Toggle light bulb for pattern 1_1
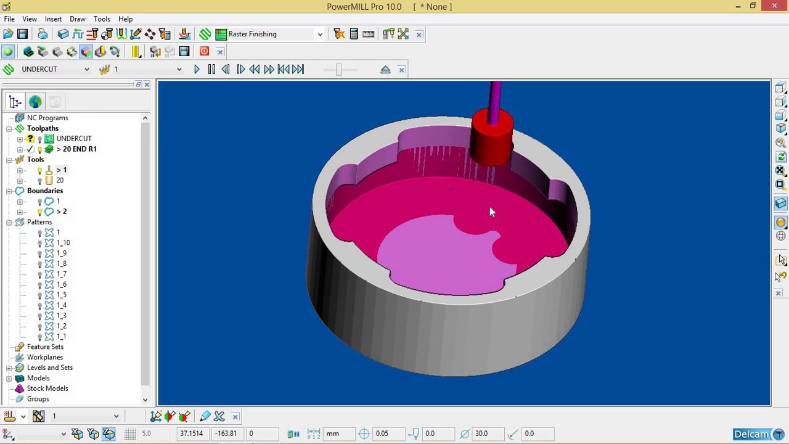The width and height of the screenshot is (789, 444). (x=40, y=337)
